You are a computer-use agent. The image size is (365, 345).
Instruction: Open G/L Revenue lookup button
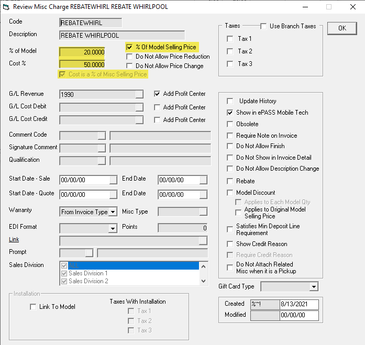pyautogui.click(x=139, y=94)
